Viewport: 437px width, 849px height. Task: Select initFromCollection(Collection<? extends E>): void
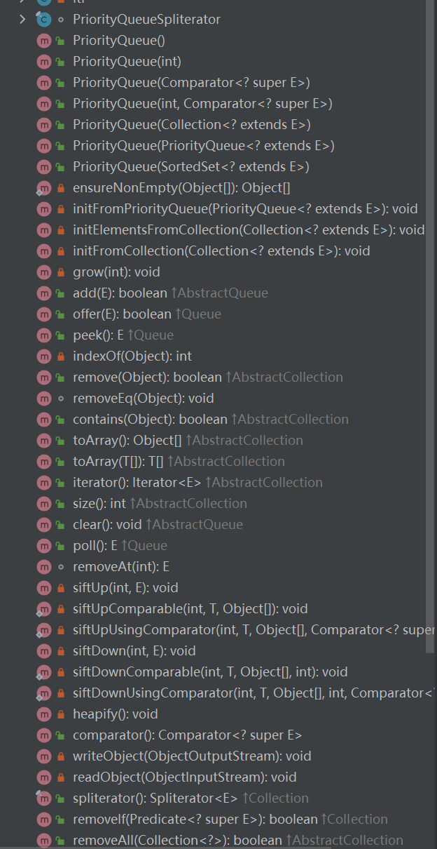[221, 251]
